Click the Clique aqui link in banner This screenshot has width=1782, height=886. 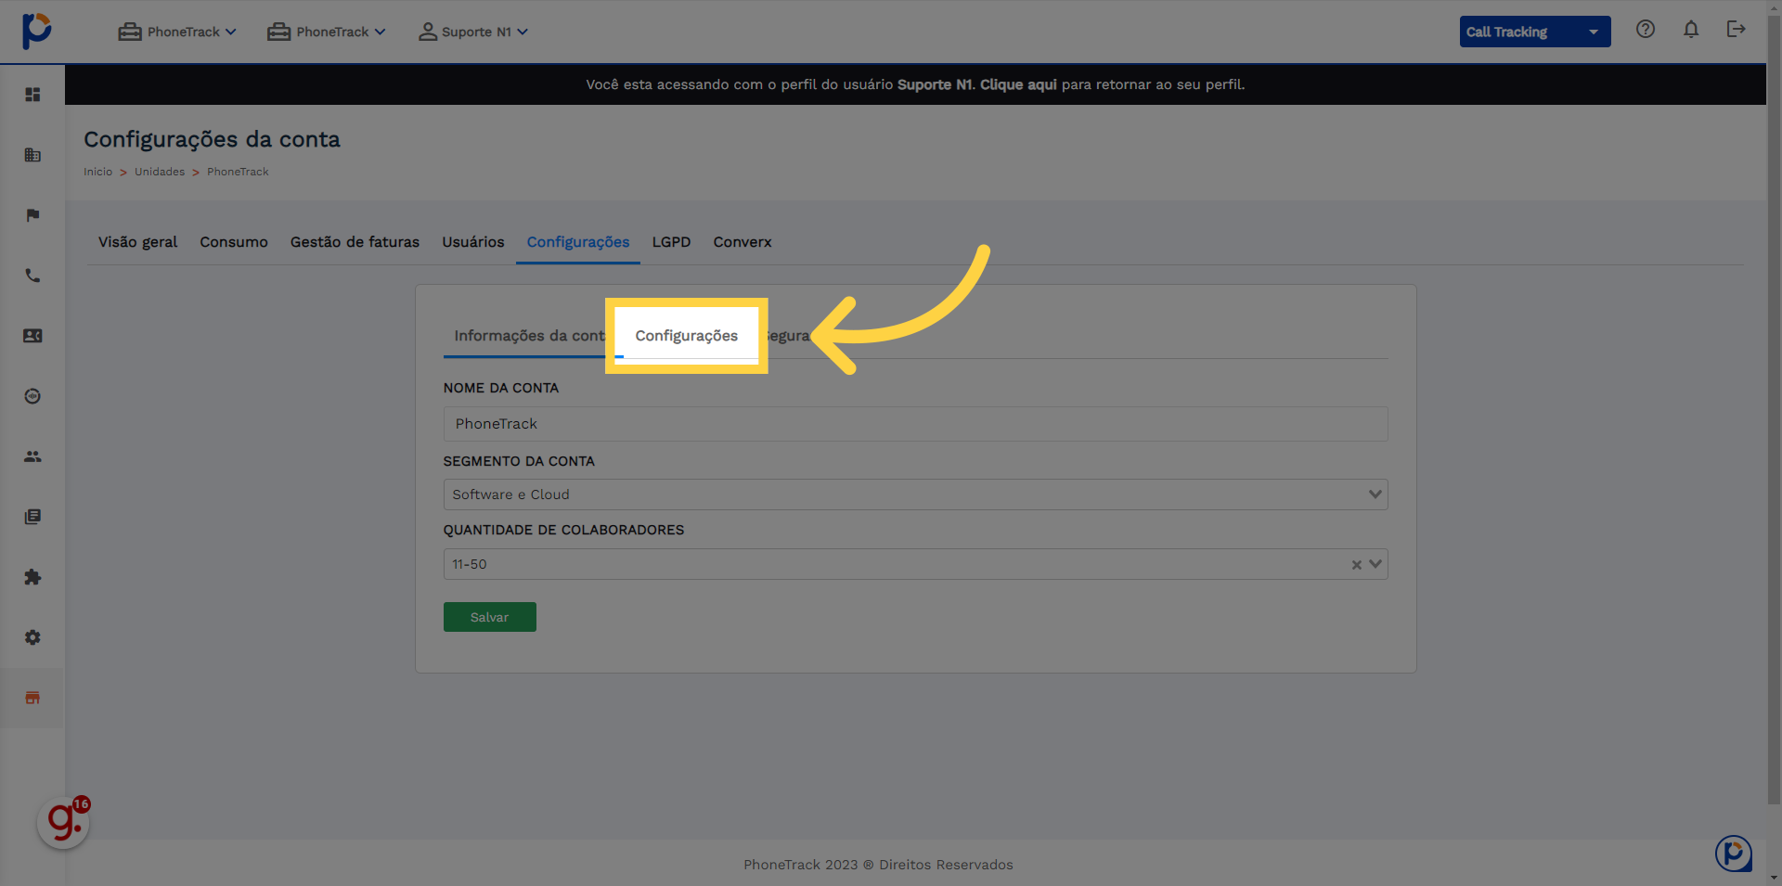[x=1018, y=84]
